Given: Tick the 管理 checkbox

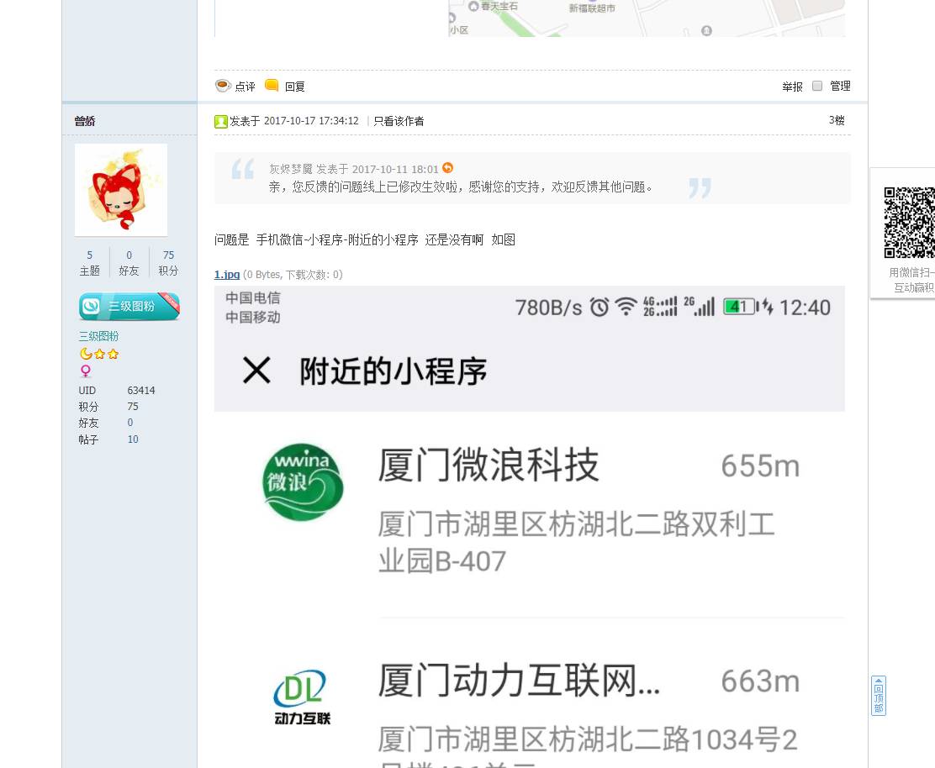Looking at the screenshot, I should pos(817,86).
